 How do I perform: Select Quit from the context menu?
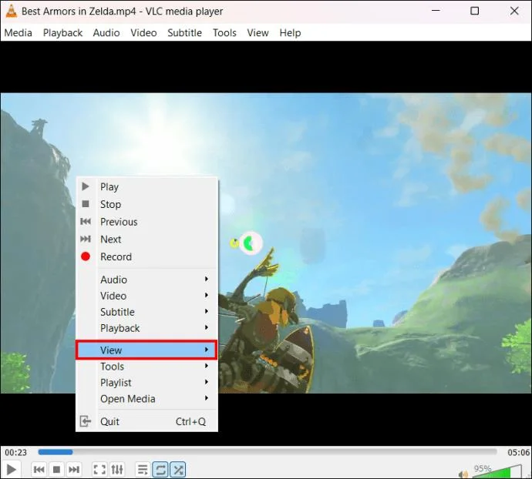click(146, 421)
